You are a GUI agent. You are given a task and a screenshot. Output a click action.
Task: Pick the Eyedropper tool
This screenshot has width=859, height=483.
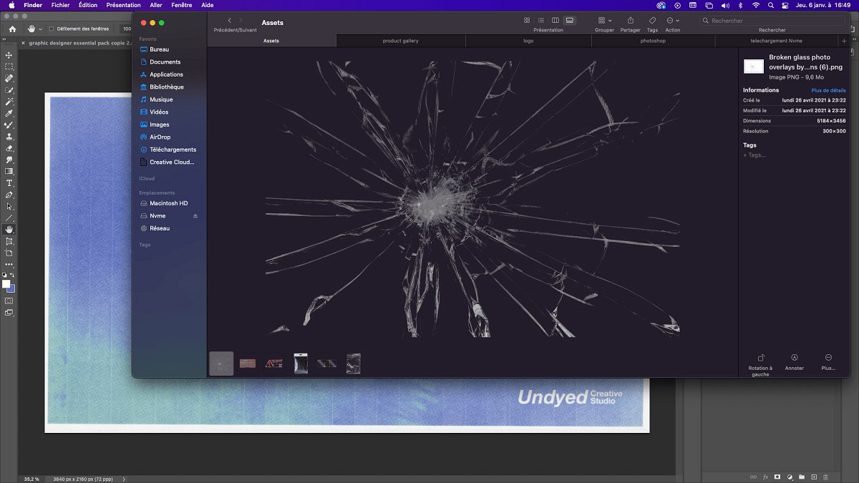(x=9, y=113)
